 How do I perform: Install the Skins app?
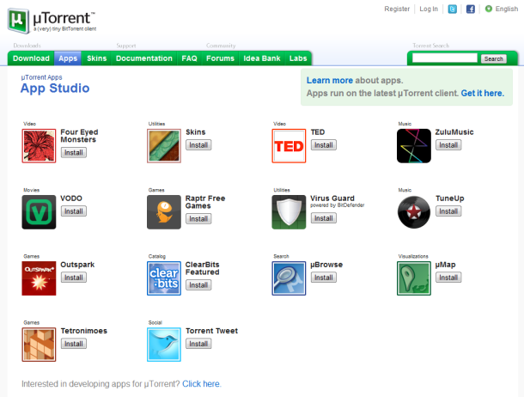point(198,145)
